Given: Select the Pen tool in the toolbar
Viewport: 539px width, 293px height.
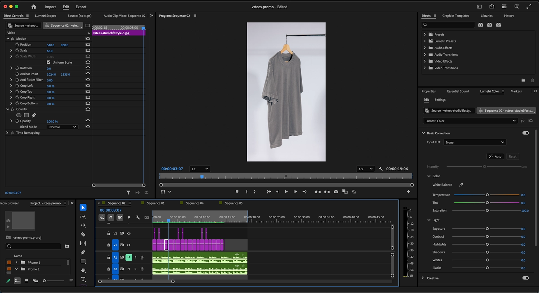Looking at the screenshot, I should coord(83,252).
